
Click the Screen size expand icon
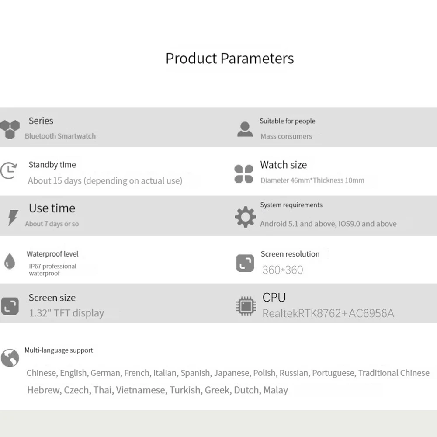(10, 306)
